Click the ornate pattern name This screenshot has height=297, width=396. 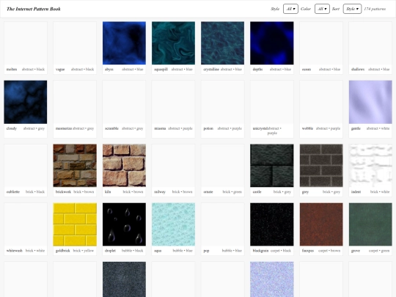(x=208, y=191)
